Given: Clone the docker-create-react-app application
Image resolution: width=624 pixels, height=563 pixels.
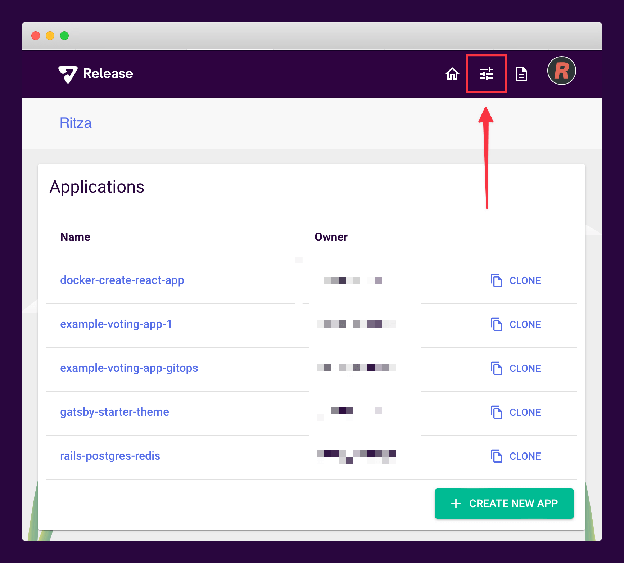Looking at the screenshot, I should tap(516, 280).
